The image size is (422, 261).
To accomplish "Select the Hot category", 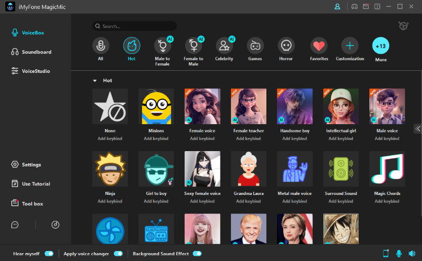I will pos(131,45).
